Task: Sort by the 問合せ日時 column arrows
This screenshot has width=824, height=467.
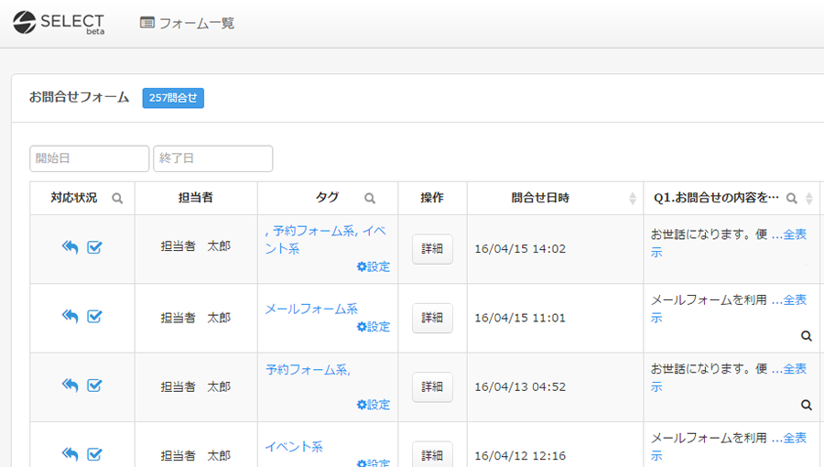Action: (x=633, y=199)
